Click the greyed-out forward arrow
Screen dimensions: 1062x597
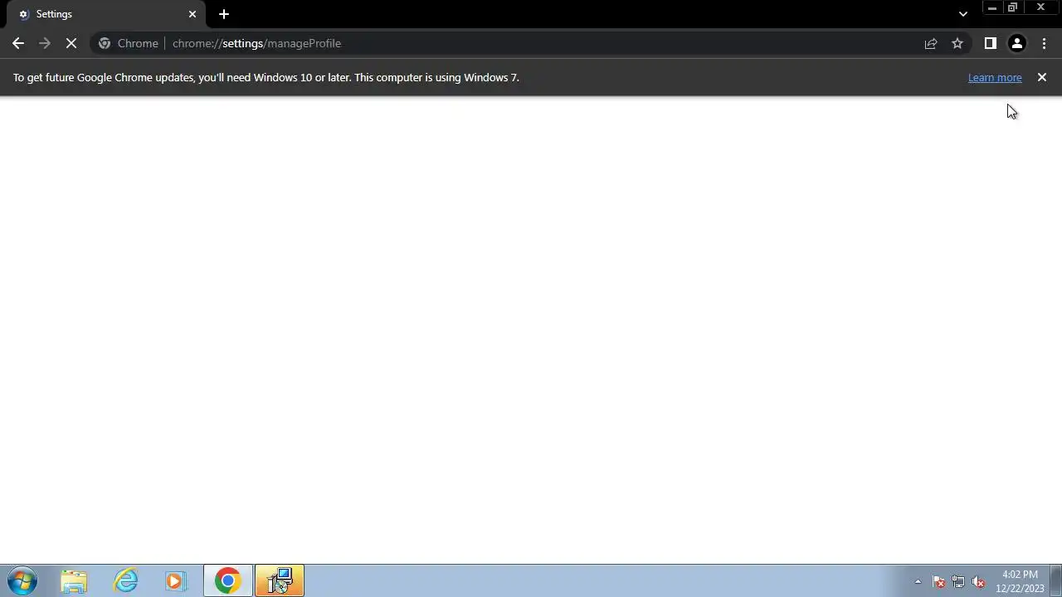pos(45,43)
